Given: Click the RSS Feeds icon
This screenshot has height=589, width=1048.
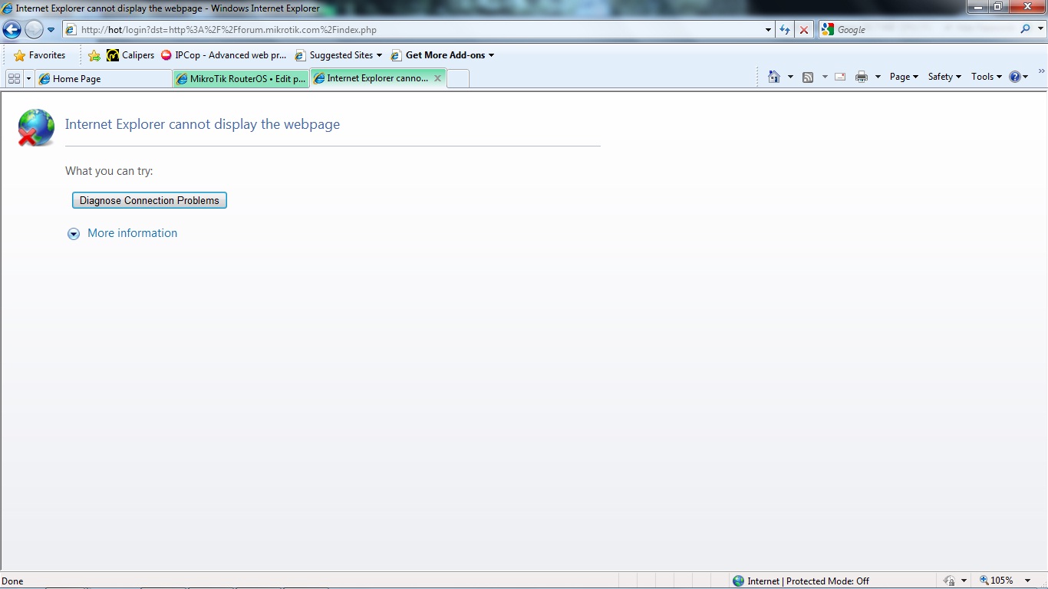Looking at the screenshot, I should point(808,77).
